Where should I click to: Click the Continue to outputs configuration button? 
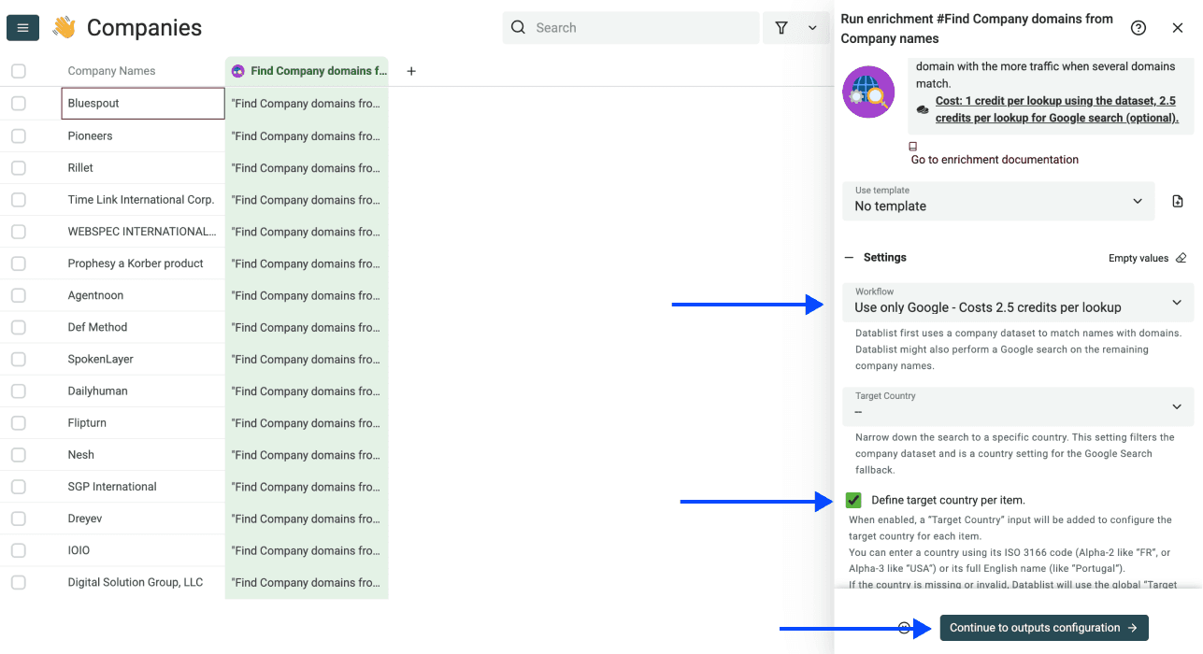(1043, 628)
